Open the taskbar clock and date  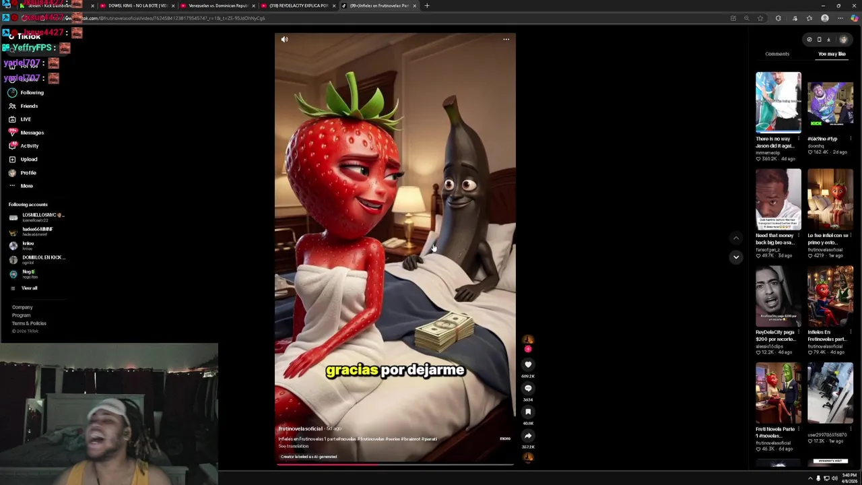point(849,478)
